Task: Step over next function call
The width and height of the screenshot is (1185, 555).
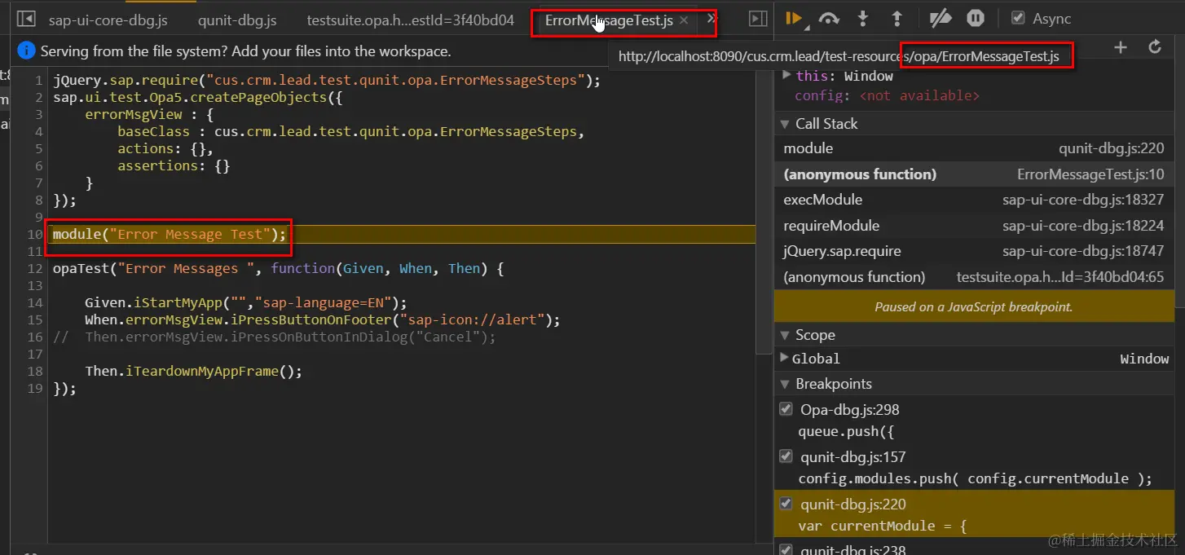Action: (829, 19)
